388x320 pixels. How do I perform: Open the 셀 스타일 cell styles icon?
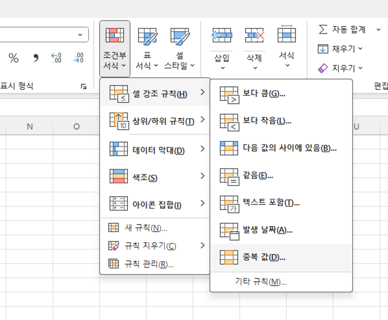(x=180, y=36)
